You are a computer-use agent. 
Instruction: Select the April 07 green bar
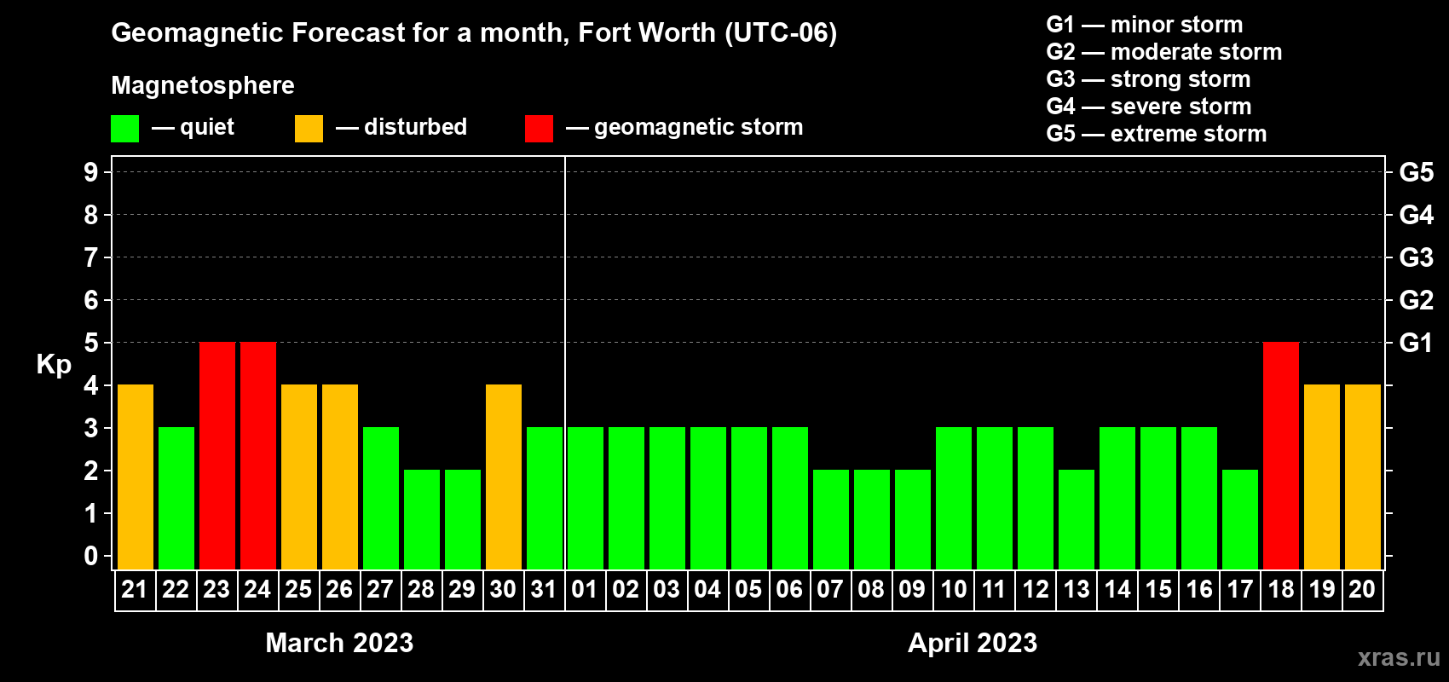[831, 520]
